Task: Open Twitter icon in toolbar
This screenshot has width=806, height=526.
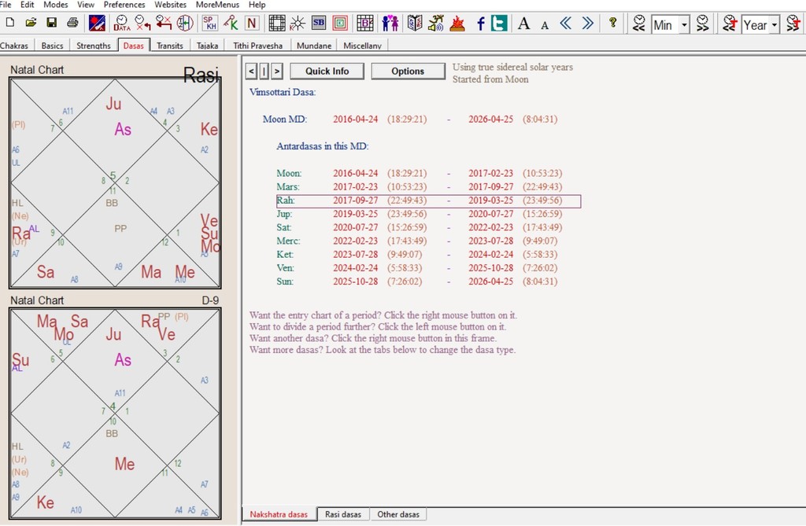Action: pyautogui.click(x=499, y=23)
